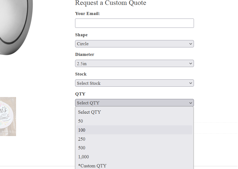
Task: Select the 1,000 quantity option
Action: [x=84, y=157]
